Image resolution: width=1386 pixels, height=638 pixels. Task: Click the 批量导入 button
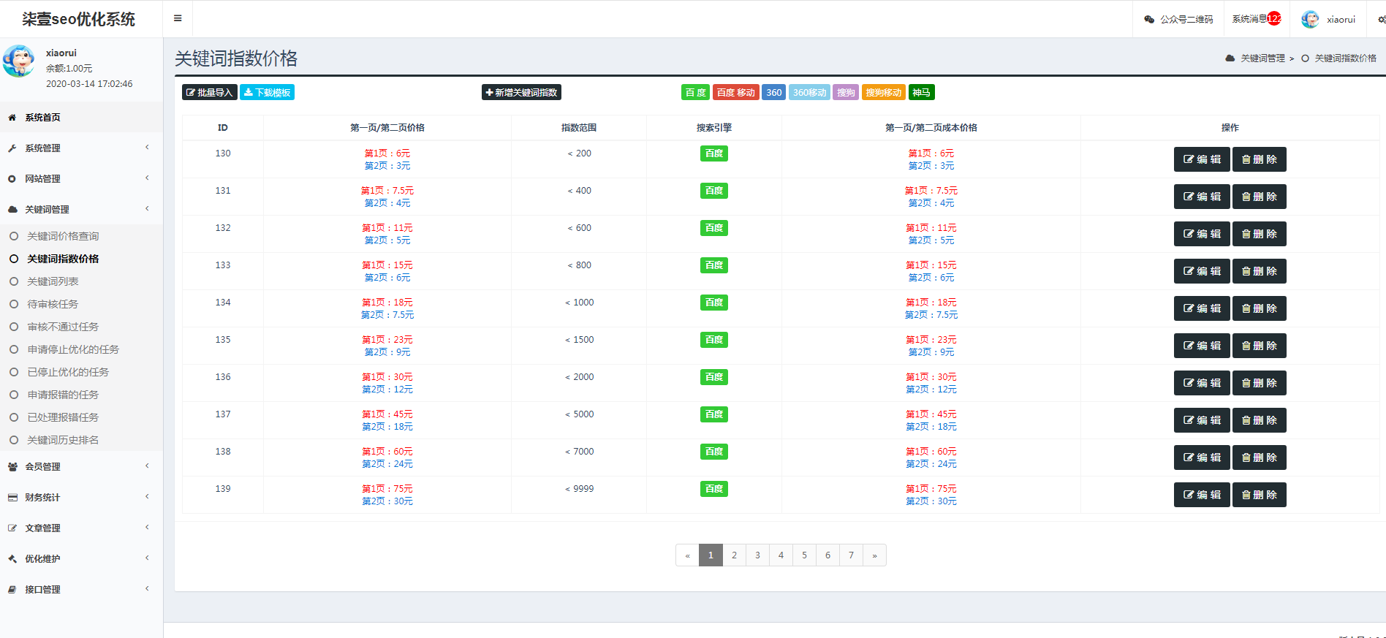tap(209, 93)
